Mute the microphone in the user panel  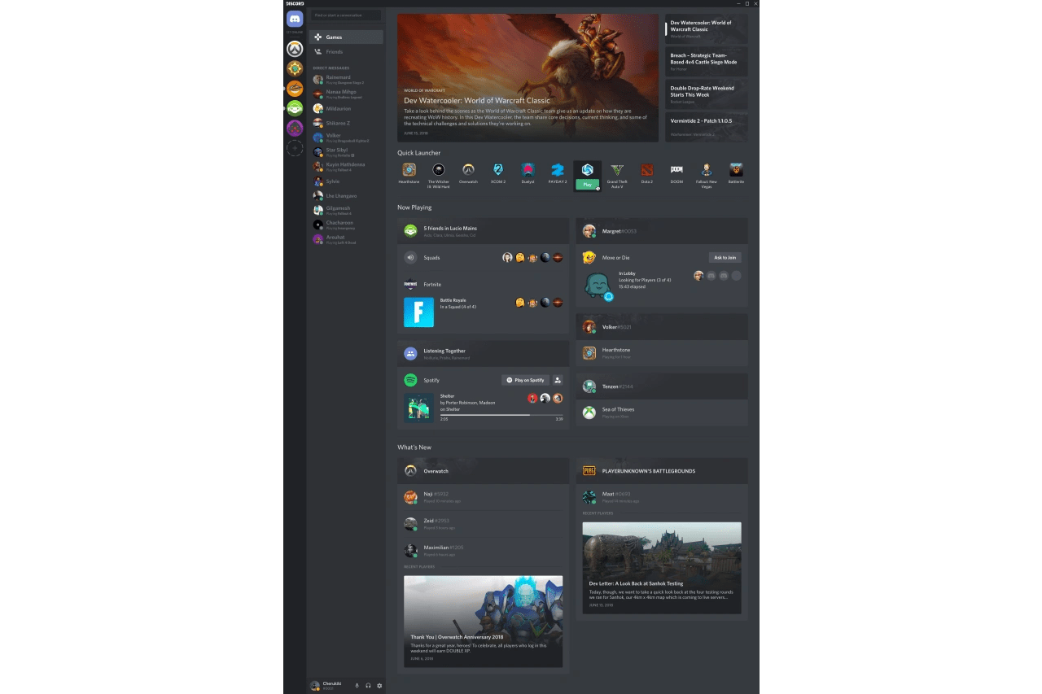pyautogui.click(x=357, y=686)
